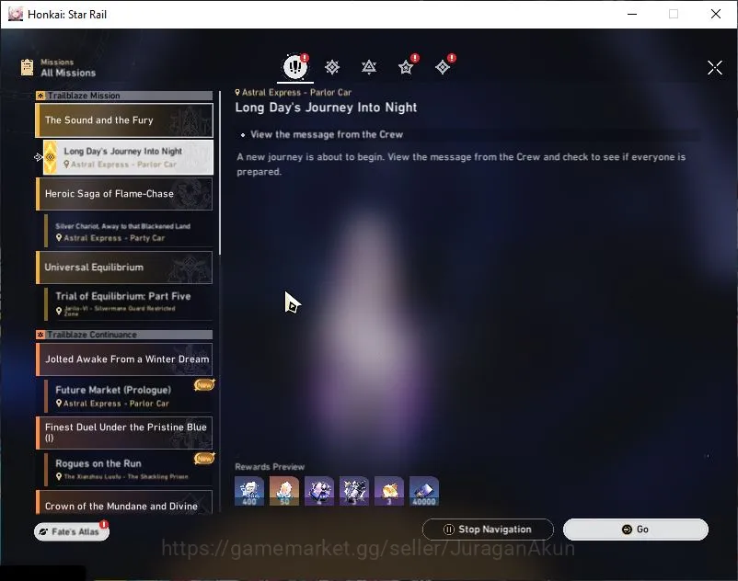Open Fate's Atlas

coord(72,531)
